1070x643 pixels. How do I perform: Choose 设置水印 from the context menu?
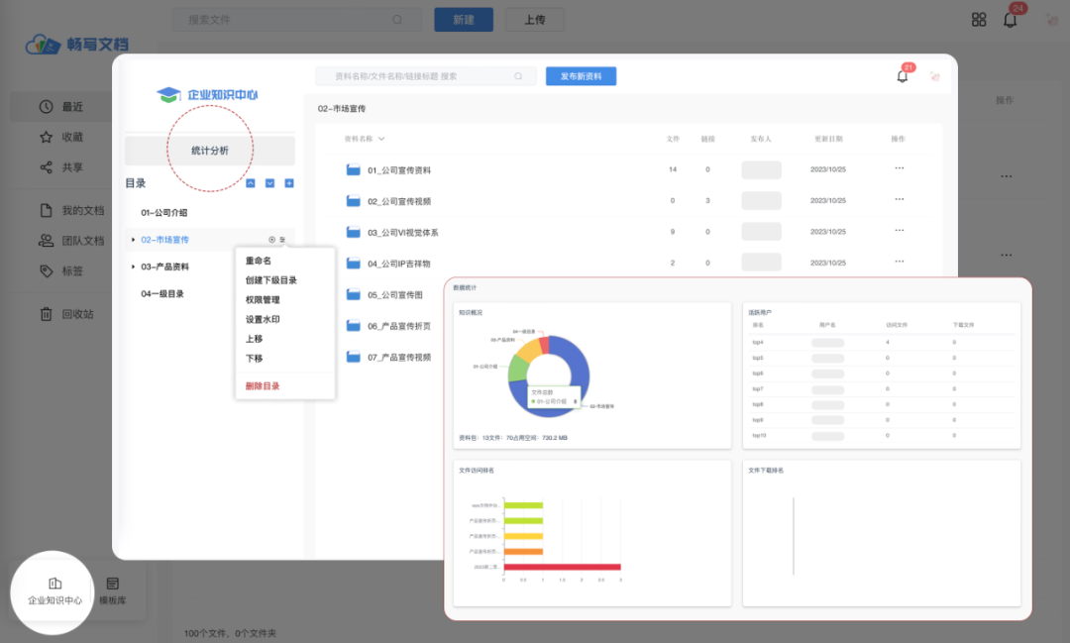tap(263, 319)
